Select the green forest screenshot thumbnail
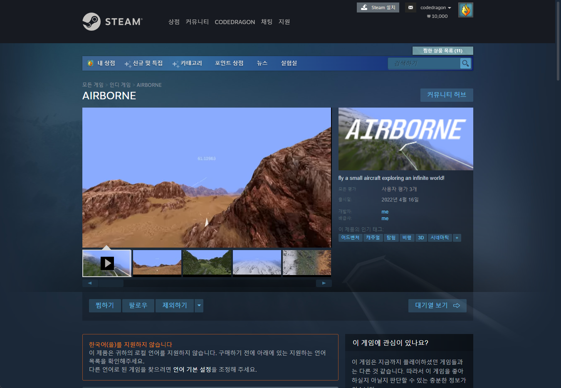Image resolution: width=561 pixels, height=388 pixels. (207, 263)
